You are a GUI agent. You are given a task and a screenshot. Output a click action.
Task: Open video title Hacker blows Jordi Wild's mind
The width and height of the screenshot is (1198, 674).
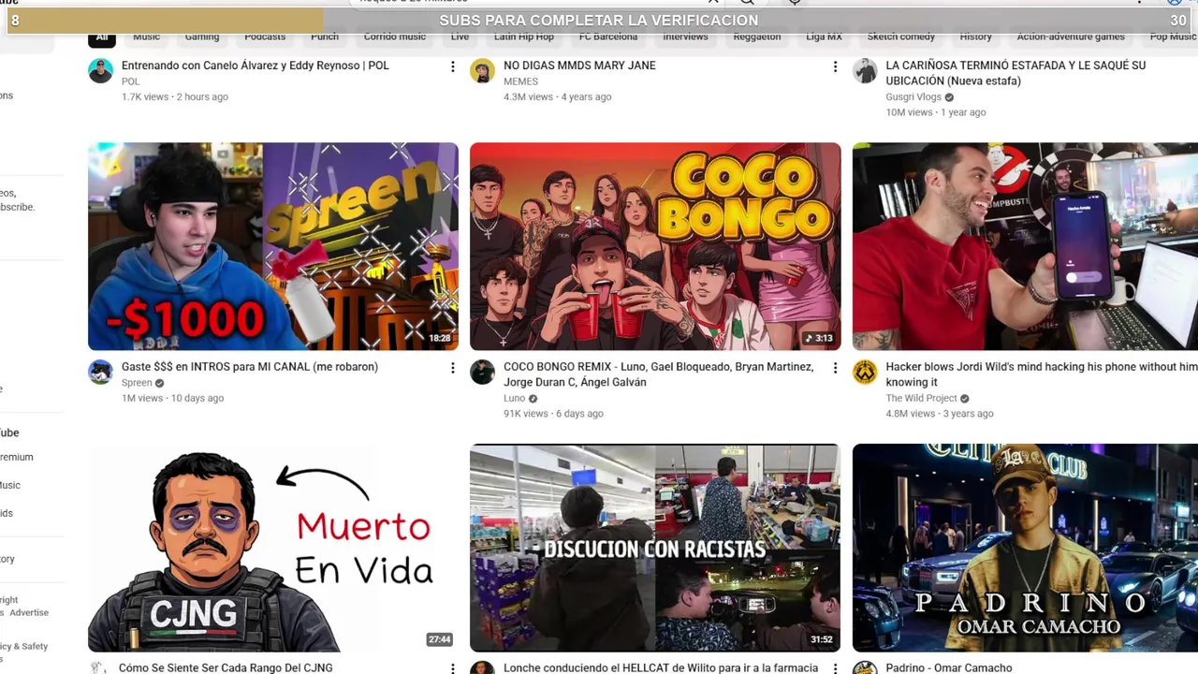point(1042,374)
